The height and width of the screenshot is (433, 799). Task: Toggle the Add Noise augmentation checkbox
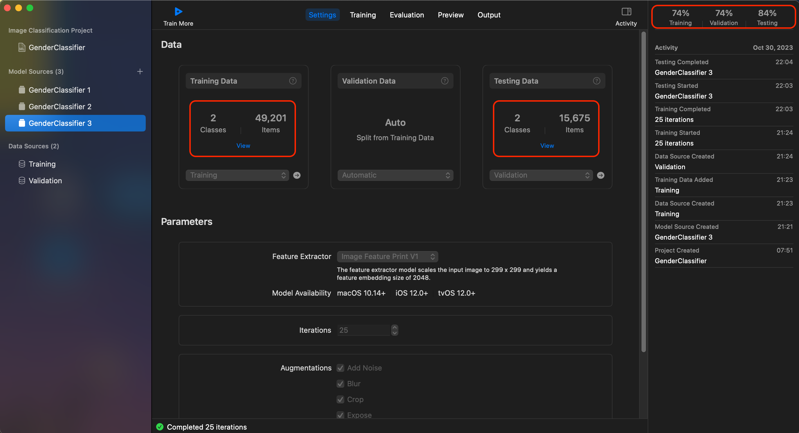340,368
